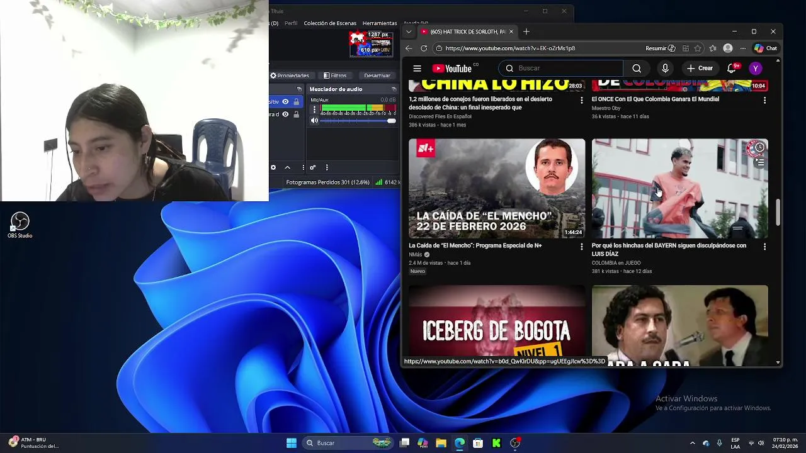Start voice search with the microphone icon
Screen dimensions: 806x453
[x=665, y=68]
